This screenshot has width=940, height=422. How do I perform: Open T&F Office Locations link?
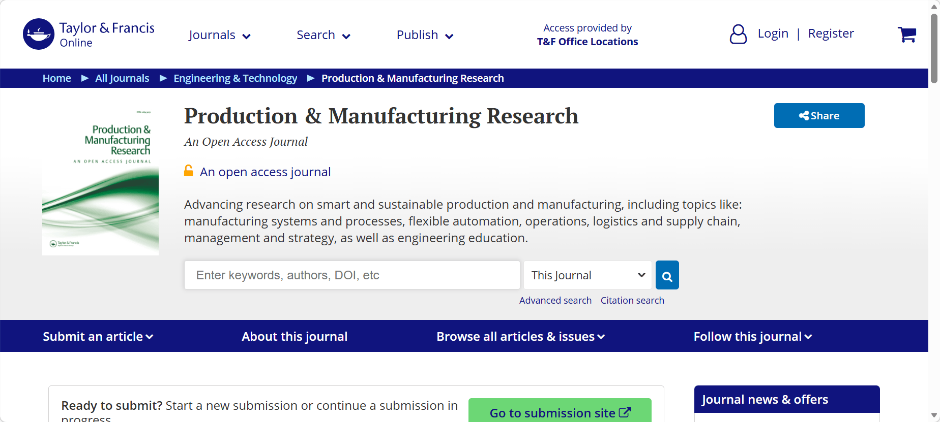coord(587,42)
